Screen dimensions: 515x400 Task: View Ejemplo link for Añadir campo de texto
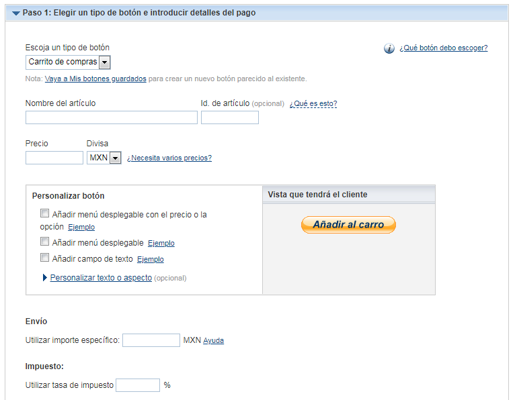(x=151, y=259)
